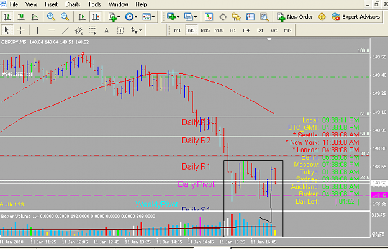Open the Tools menu
388x249 pixels.
94,4
